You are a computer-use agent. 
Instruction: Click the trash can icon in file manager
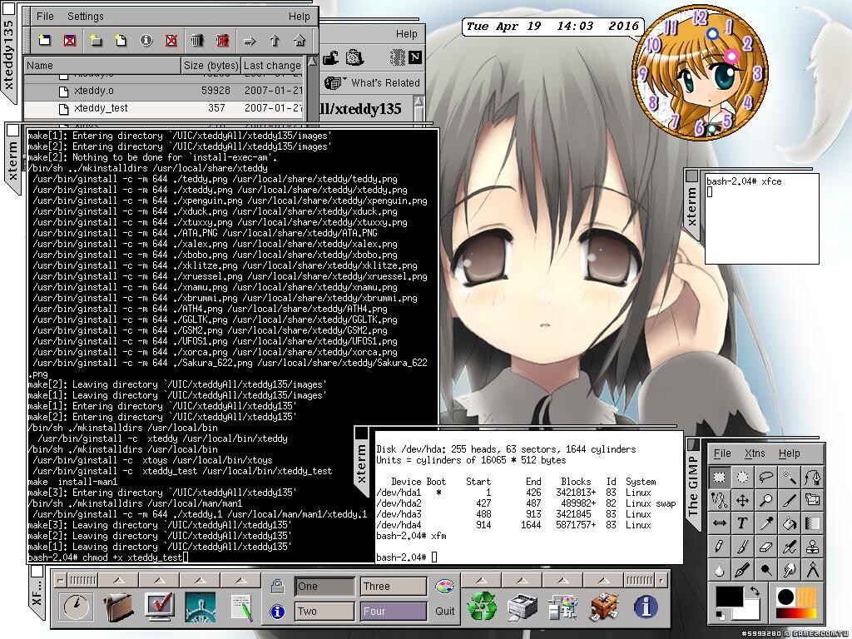(x=197, y=40)
